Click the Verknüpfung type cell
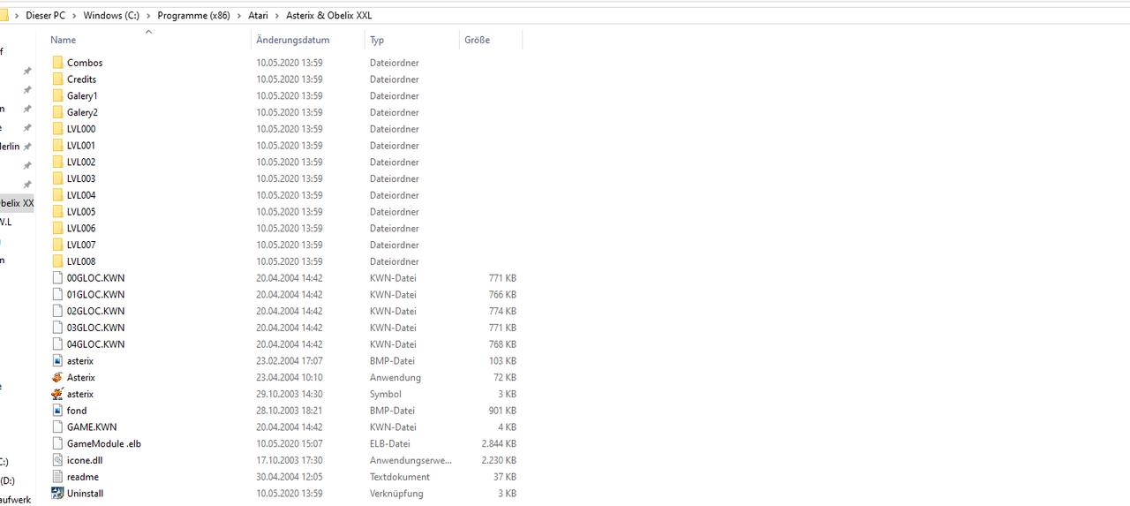 396,493
